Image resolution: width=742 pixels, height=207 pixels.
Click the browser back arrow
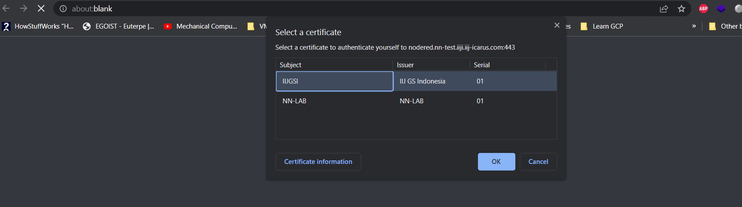(x=6, y=8)
